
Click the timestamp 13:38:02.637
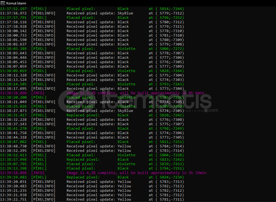(13, 44)
